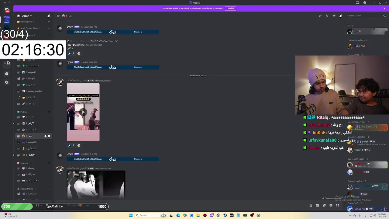389x219 pixels.
Task: Open the GIF picker
Action: pos(318,205)
